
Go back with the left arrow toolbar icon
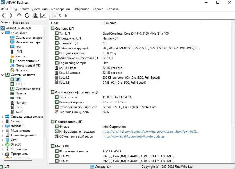tap(3, 15)
